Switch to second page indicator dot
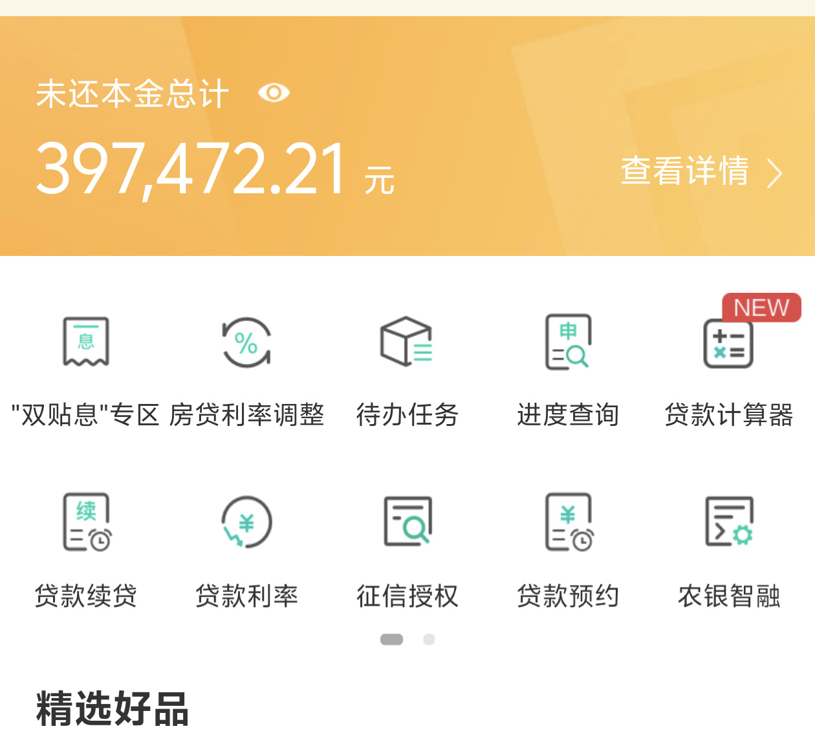This screenshot has height=744, width=815. click(429, 639)
